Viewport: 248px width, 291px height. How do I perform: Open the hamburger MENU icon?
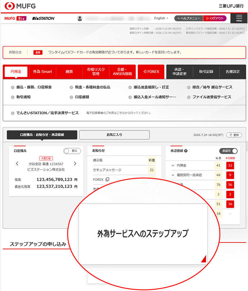(239, 18)
